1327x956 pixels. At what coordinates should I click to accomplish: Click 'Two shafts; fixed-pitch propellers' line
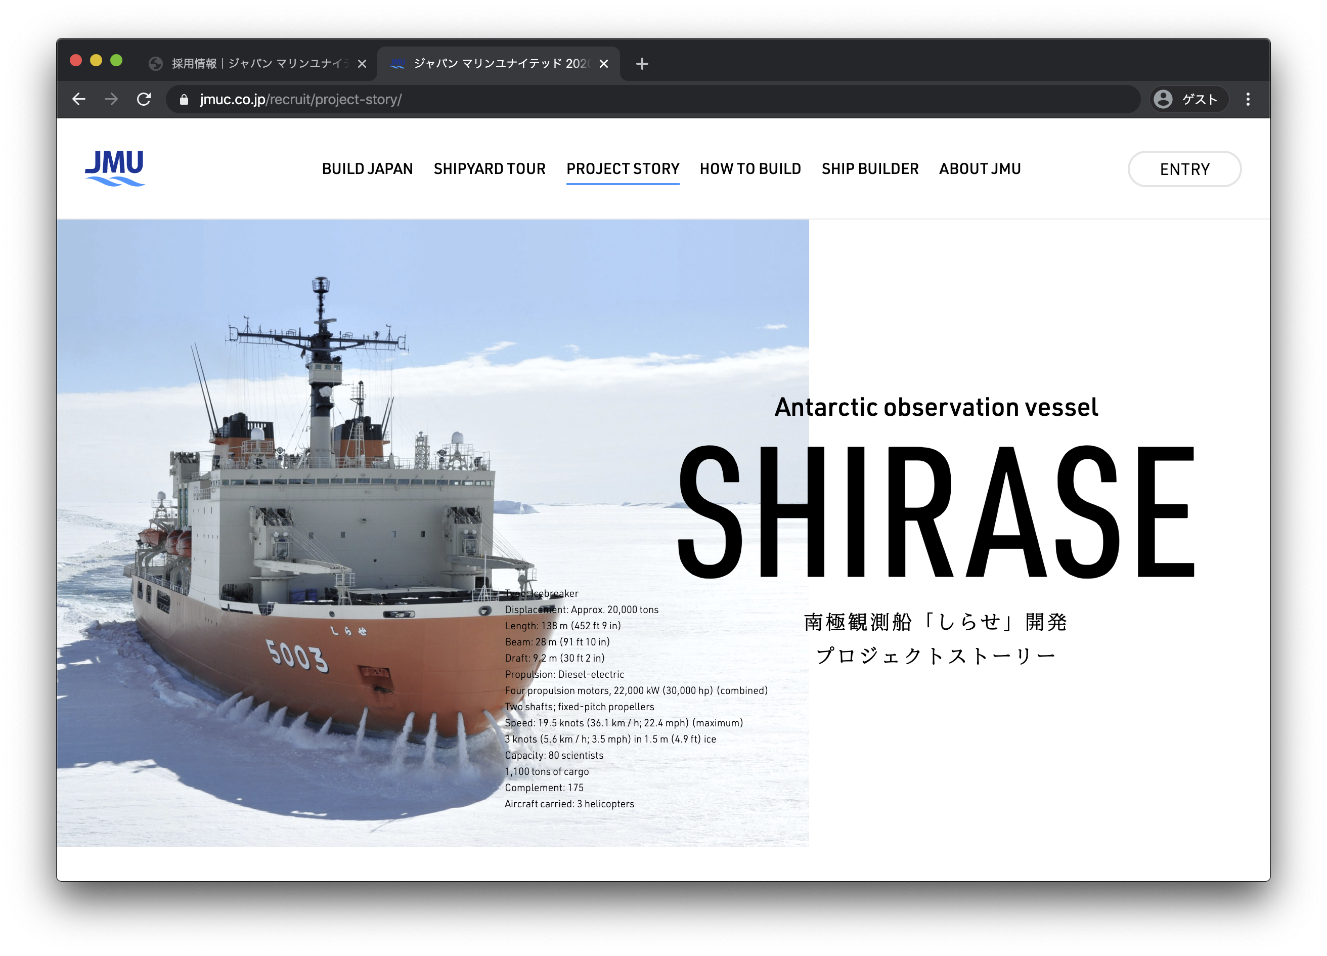(580, 707)
